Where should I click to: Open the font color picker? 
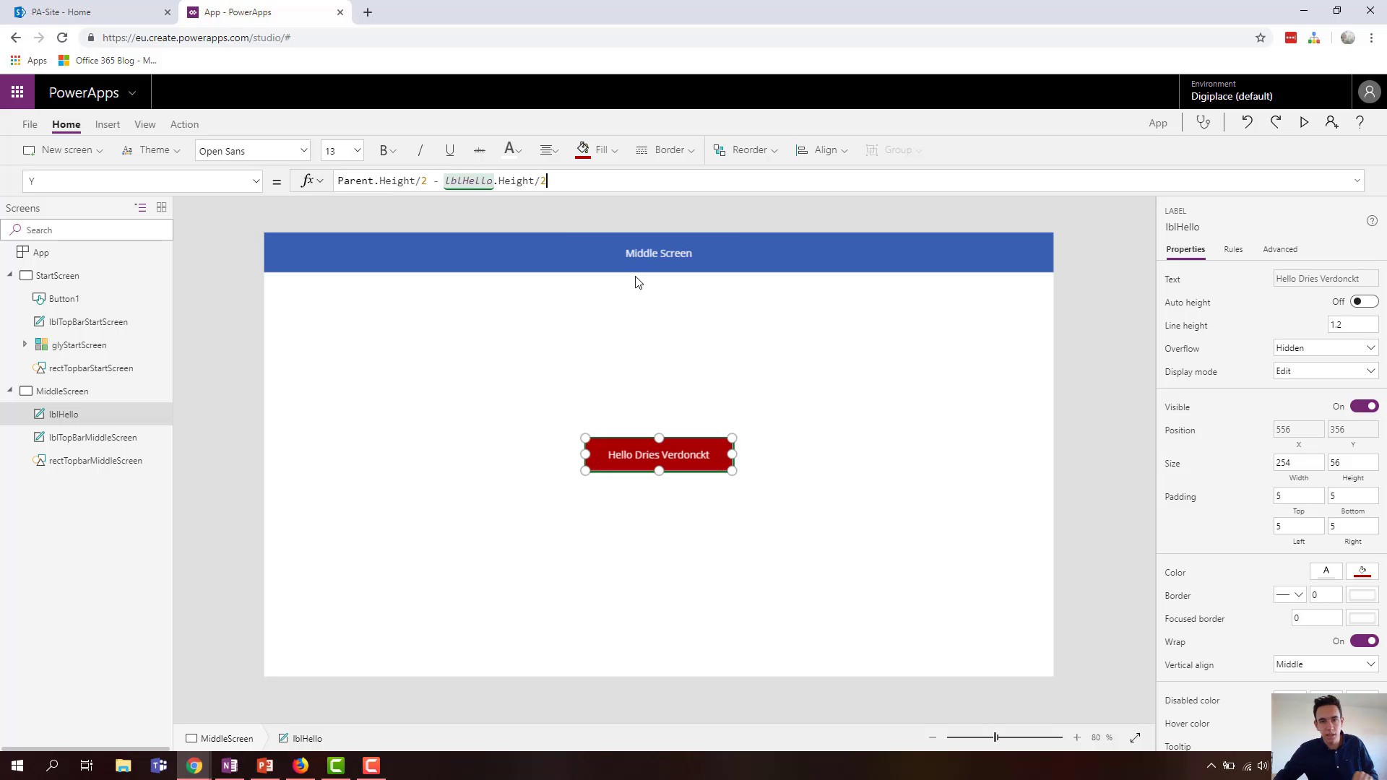(512, 150)
